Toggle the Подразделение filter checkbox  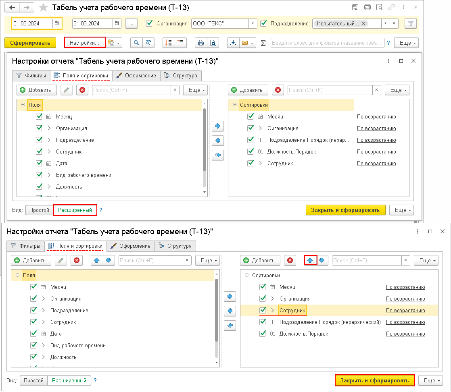263,23
